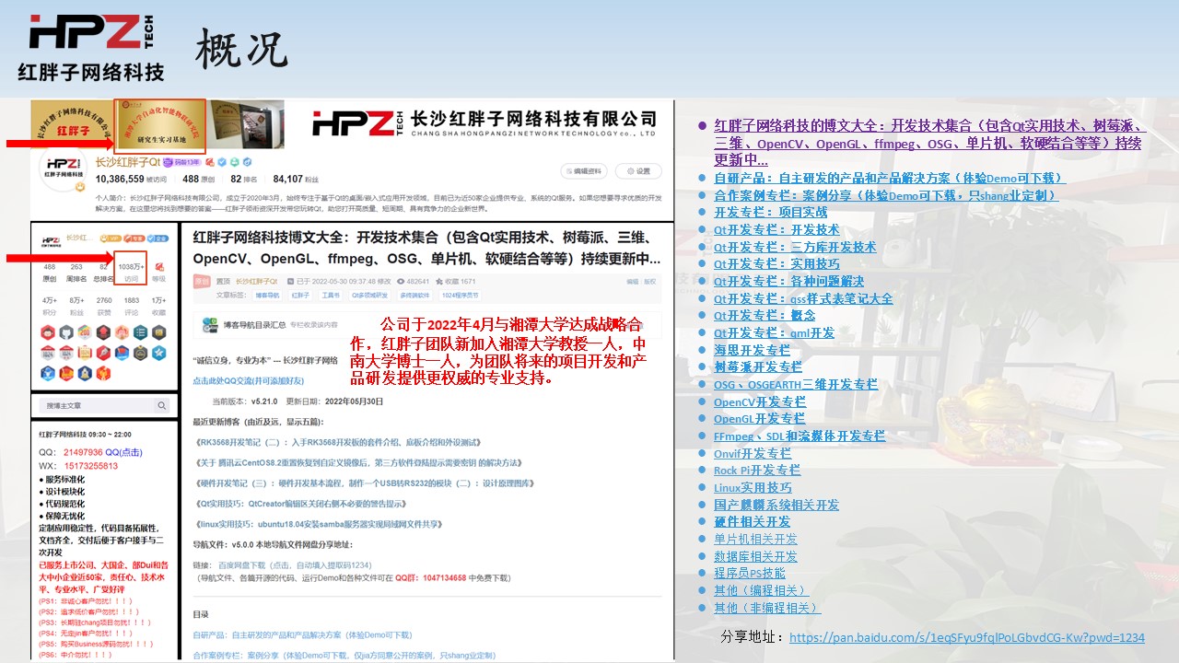The width and height of the screenshot is (1179, 663).
Task: Open the Qt开发专栏：概念 link
Action: pos(765,315)
